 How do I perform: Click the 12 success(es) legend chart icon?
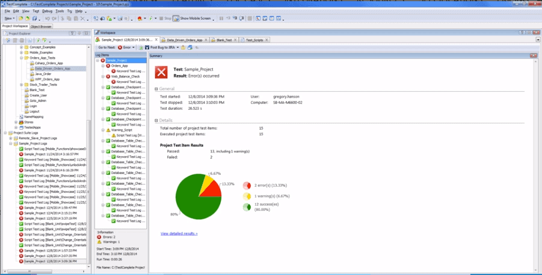(247, 207)
